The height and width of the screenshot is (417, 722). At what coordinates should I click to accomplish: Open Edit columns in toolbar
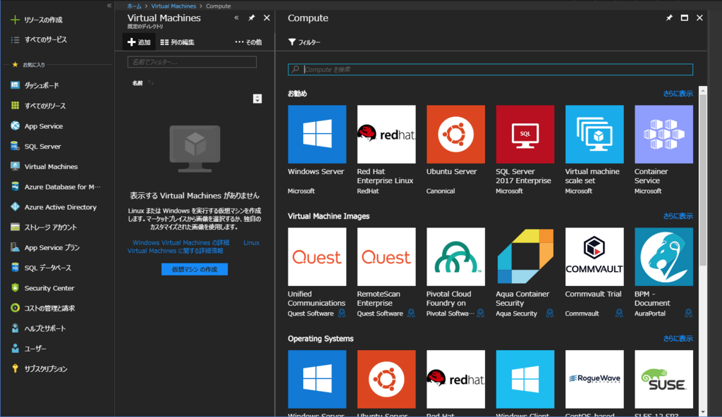(177, 42)
